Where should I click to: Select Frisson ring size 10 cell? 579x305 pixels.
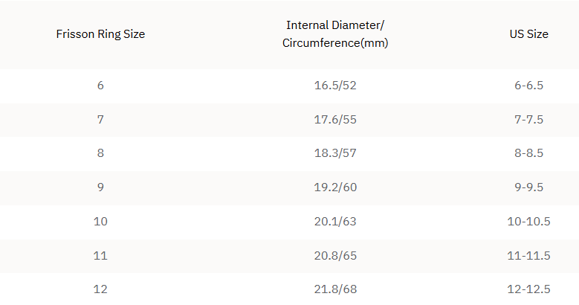(x=100, y=222)
